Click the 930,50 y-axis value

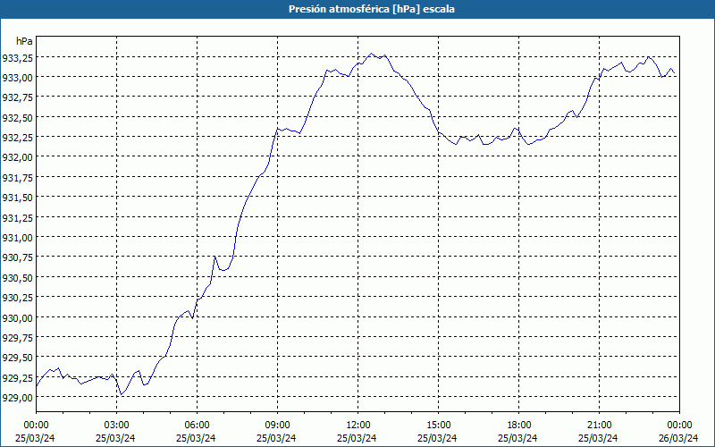[17, 278]
